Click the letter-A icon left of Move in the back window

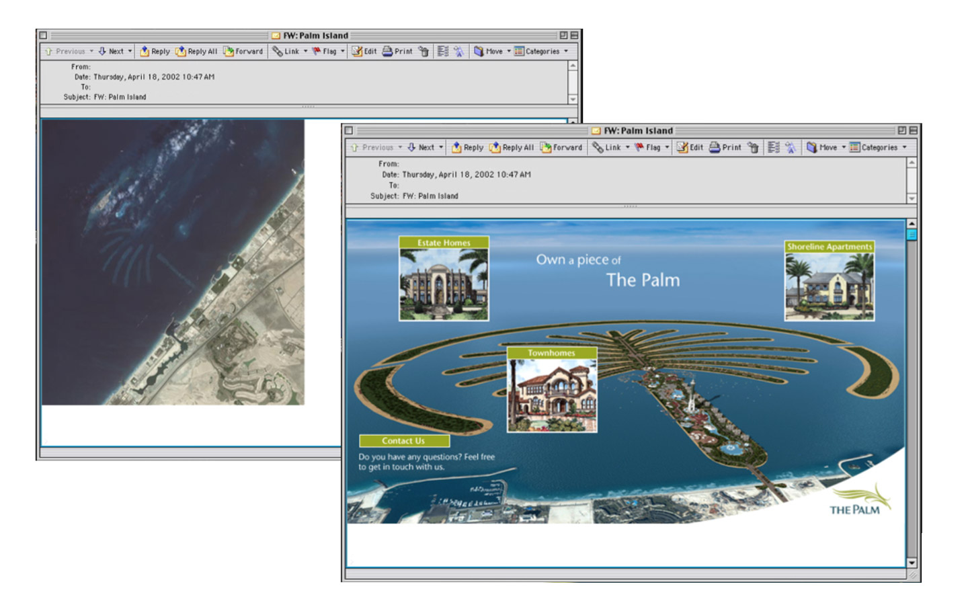click(x=458, y=51)
